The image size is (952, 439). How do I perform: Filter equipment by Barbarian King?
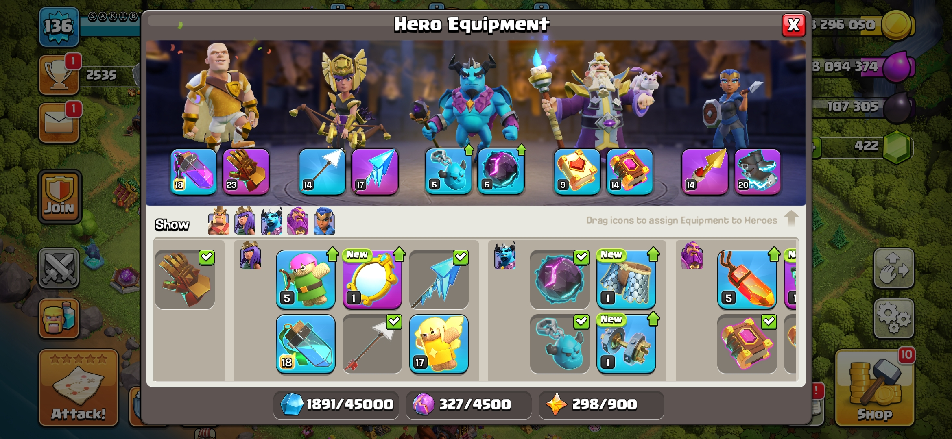pos(218,221)
